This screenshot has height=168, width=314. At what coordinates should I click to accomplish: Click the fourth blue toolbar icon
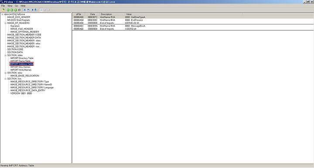[x=36, y=10]
